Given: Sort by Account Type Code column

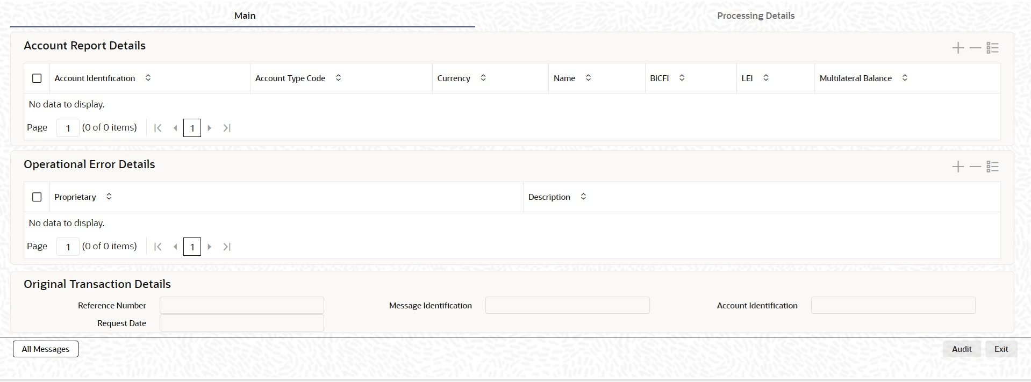Looking at the screenshot, I should coord(338,78).
